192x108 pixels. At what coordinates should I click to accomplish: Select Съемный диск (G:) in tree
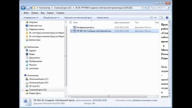[38, 90]
